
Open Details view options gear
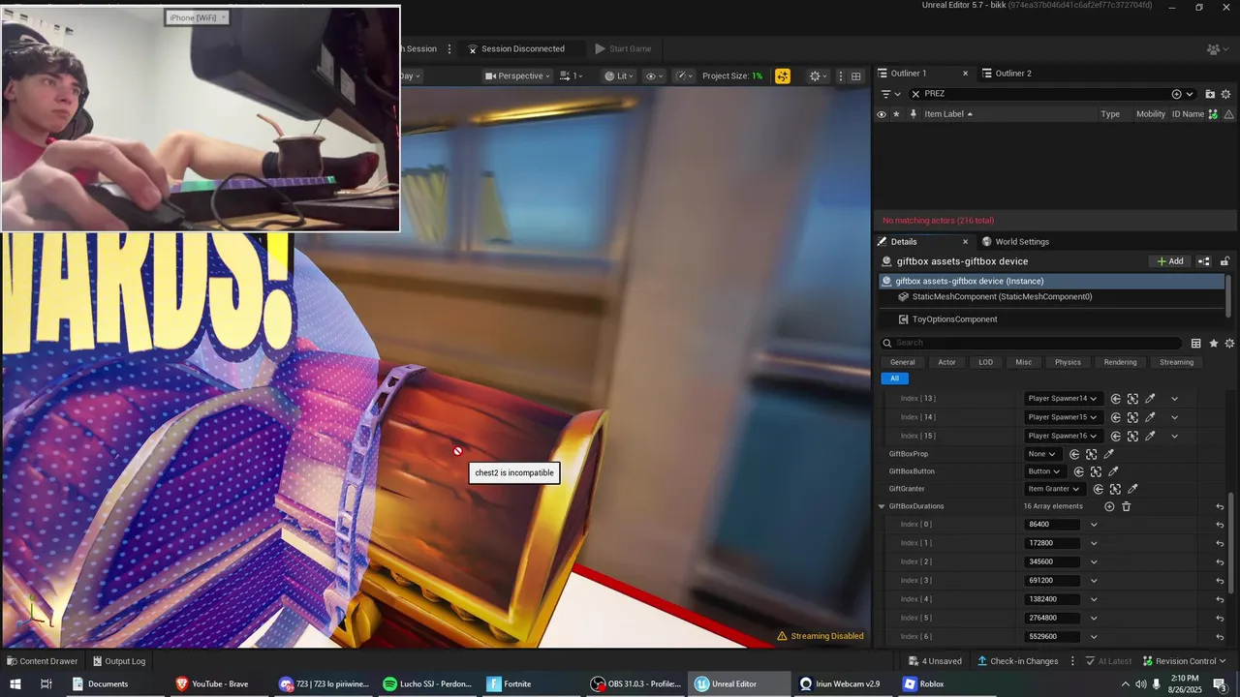click(1229, 344)
